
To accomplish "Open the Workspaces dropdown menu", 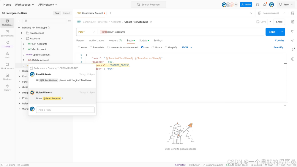I will point(24,4).
